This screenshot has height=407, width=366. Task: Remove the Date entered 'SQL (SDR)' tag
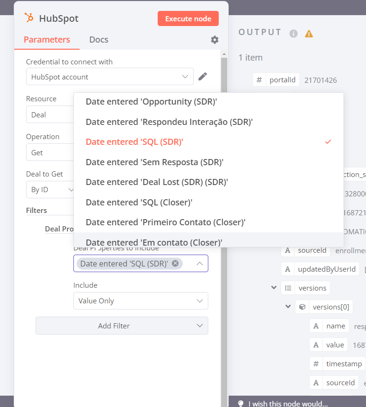click(175, 264)
